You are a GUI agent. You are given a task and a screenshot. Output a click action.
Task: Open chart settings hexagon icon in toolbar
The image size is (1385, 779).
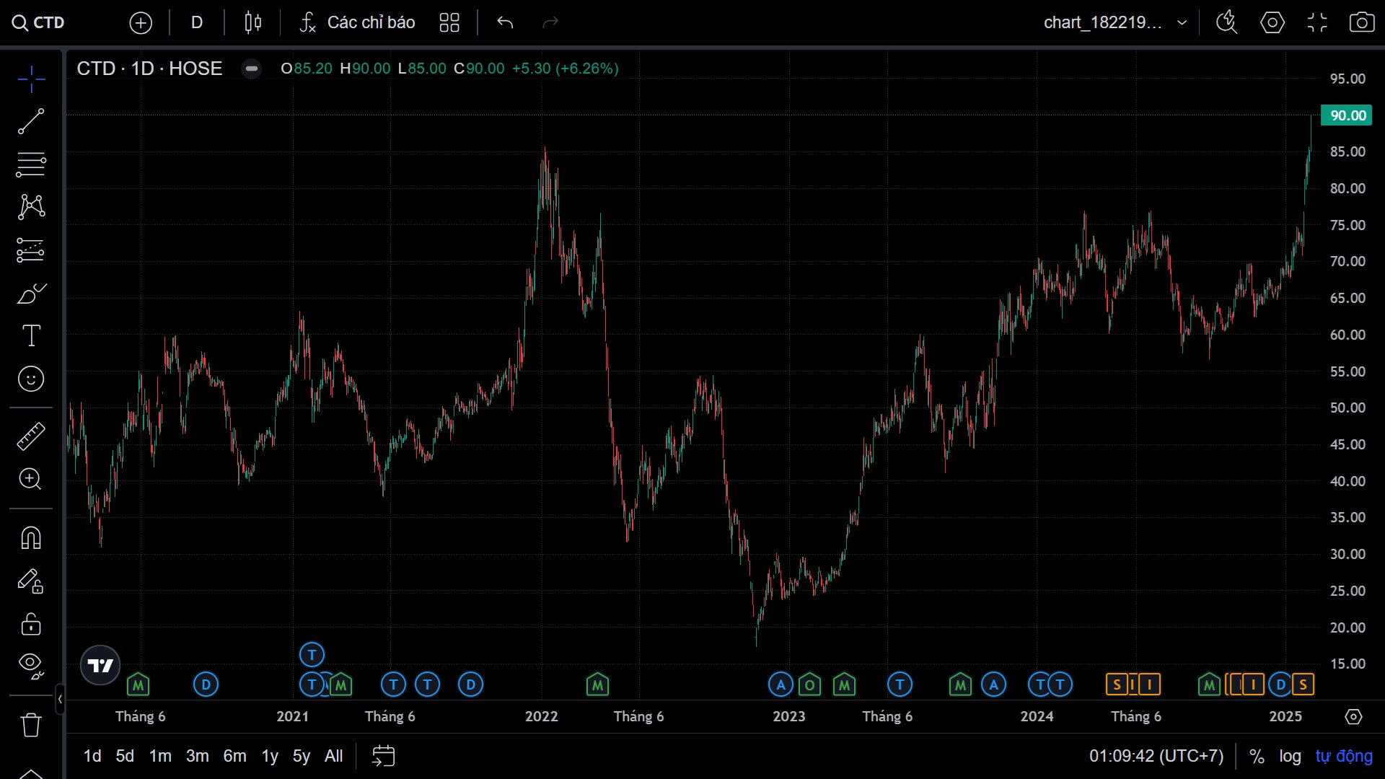pyautogui.click(x=1272, y=22)
